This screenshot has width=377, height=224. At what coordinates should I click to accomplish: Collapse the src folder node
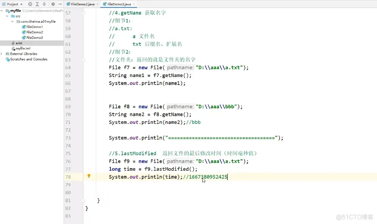[x=7, y=16]
